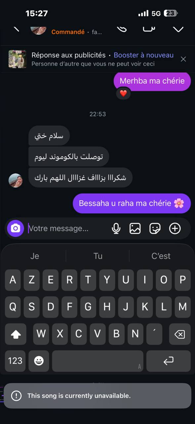Tap the Votre message input field
Image resolution: width=195 pixels, height=424 pixels.
point(68,228)
